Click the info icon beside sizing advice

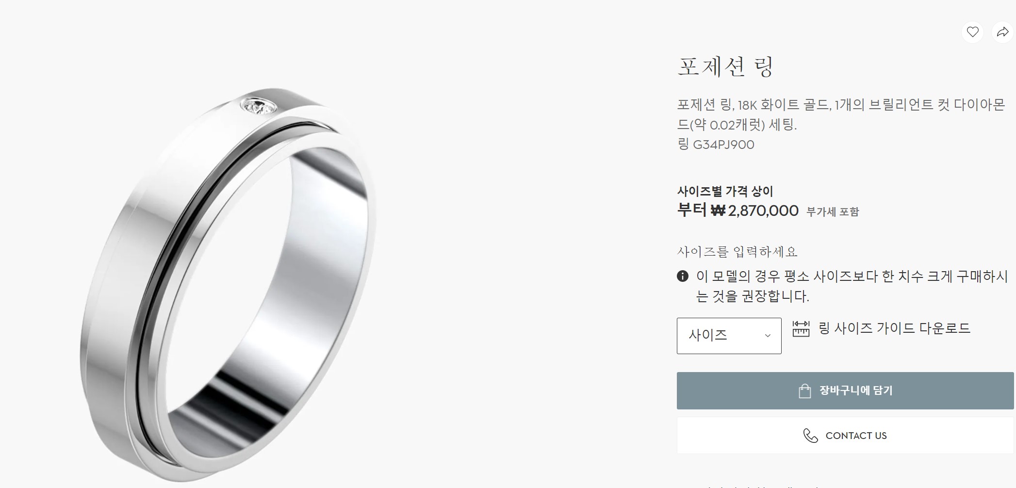click(x=682, y=277)
